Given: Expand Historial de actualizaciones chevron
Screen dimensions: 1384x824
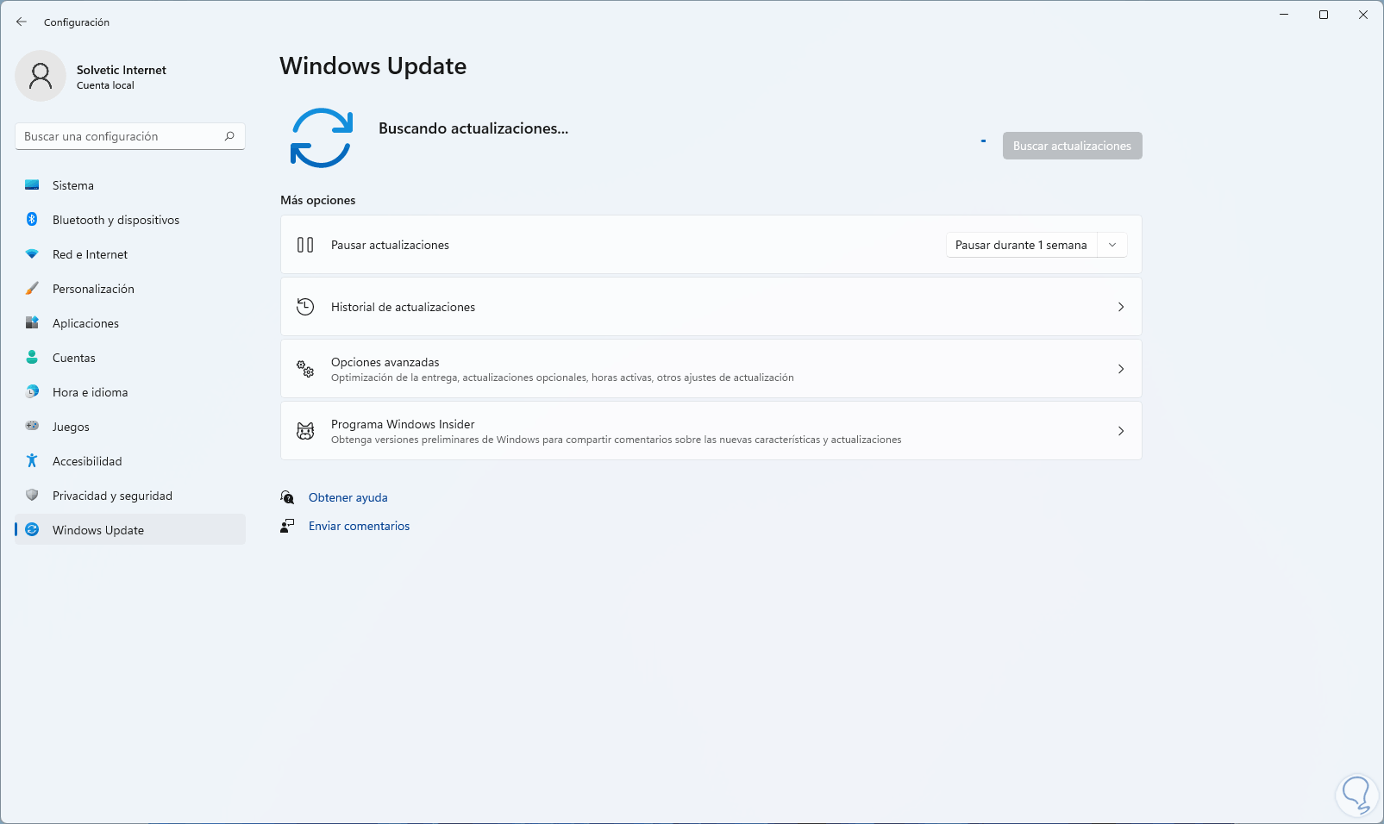Looking at the screenshot, I should click(x=1121, y=307).
